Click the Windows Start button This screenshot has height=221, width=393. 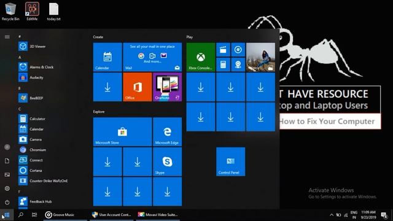coord(7,215)
